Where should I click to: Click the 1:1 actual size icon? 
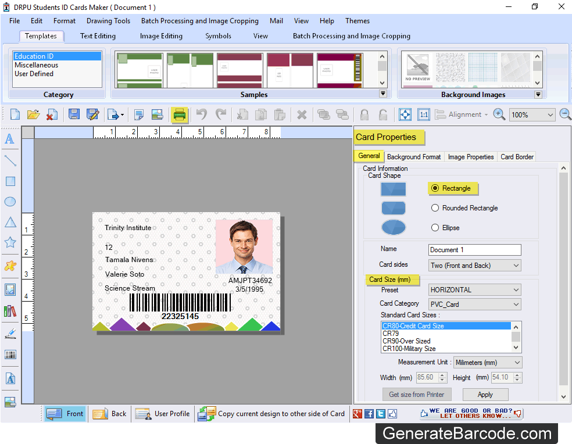424,114
